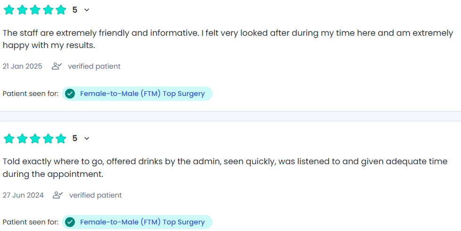
Task: Click verified patient icon beside 27 Jan 2024
Action: [x=58, y=195]
